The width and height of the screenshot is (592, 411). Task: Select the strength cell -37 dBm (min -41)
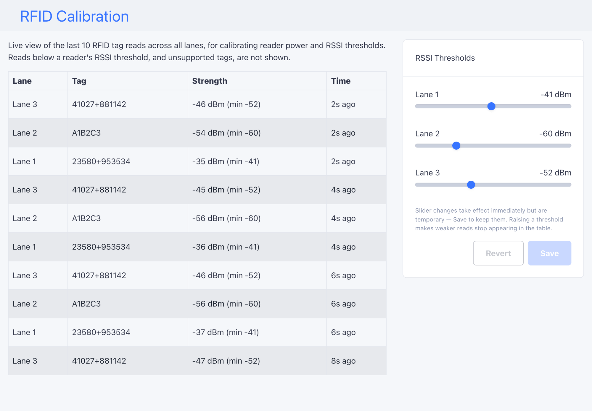[257, 332]
